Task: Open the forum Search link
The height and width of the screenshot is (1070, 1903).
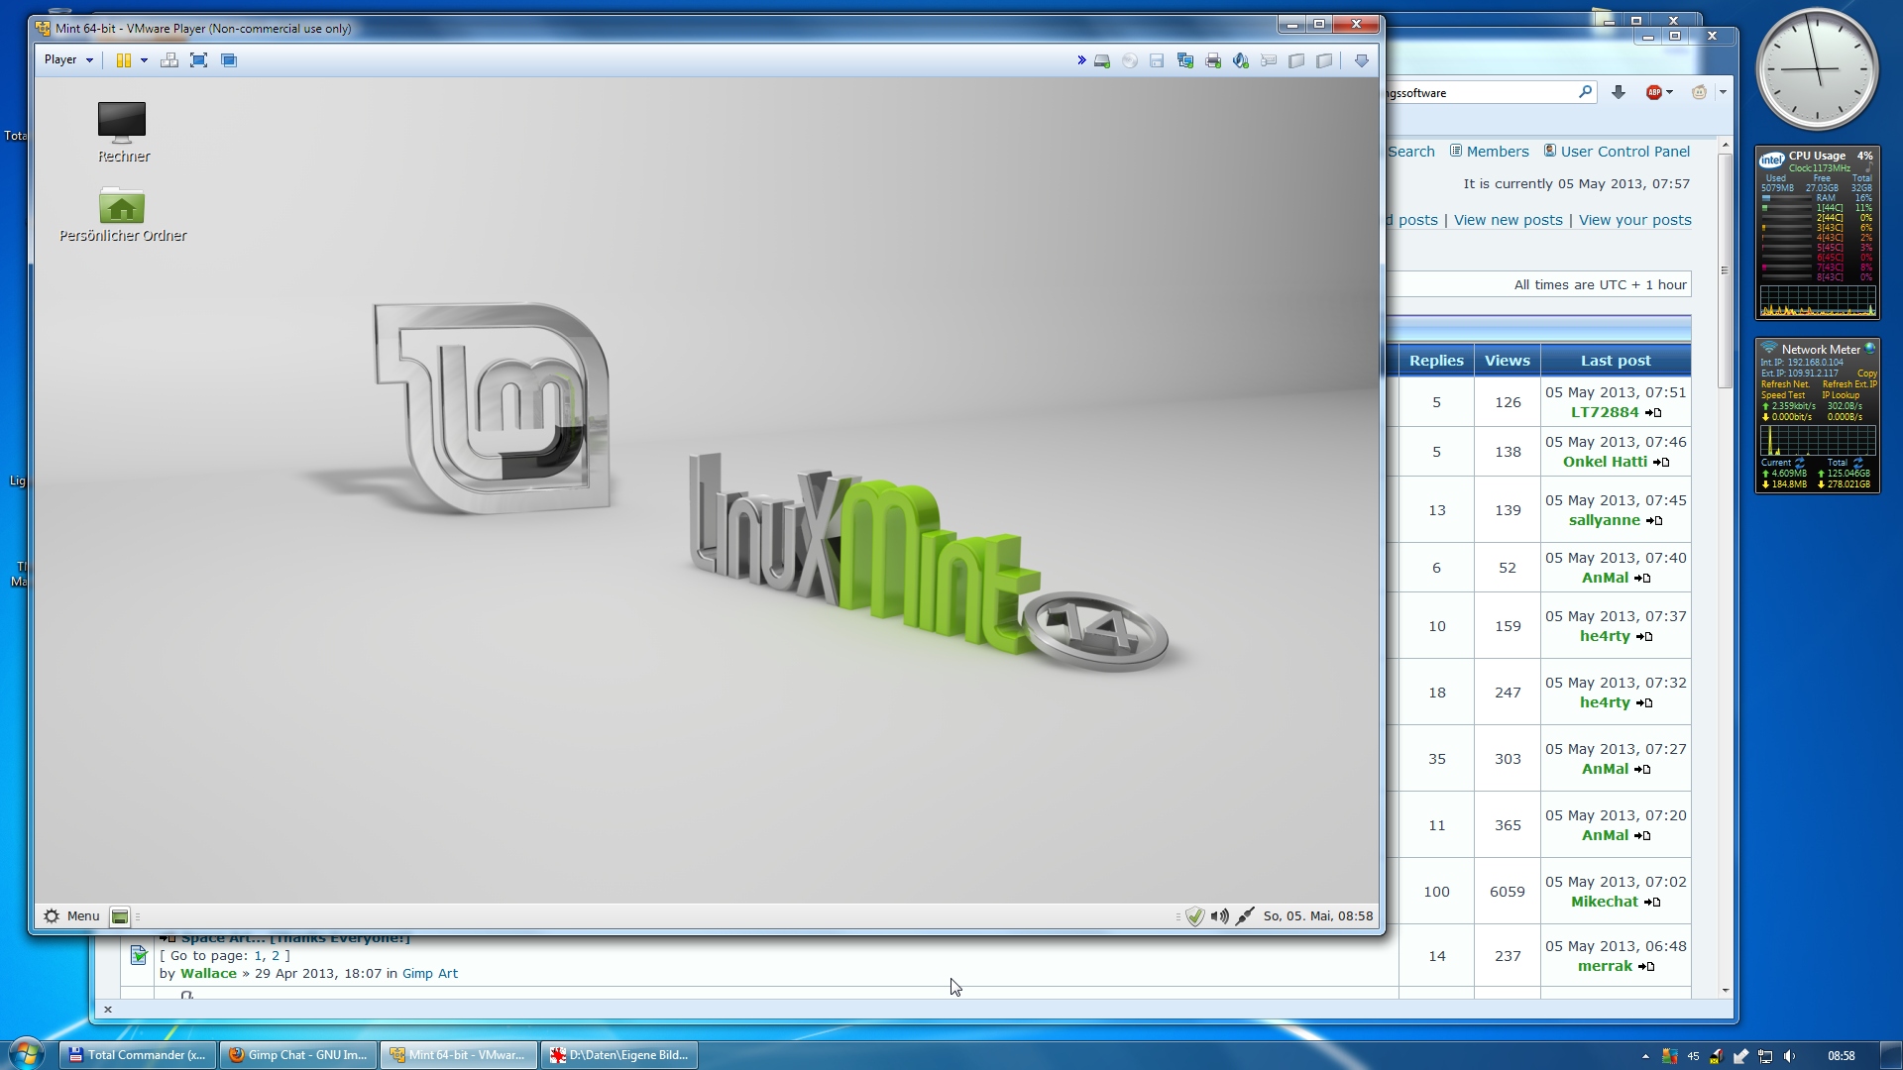Action: point(1411,152)
